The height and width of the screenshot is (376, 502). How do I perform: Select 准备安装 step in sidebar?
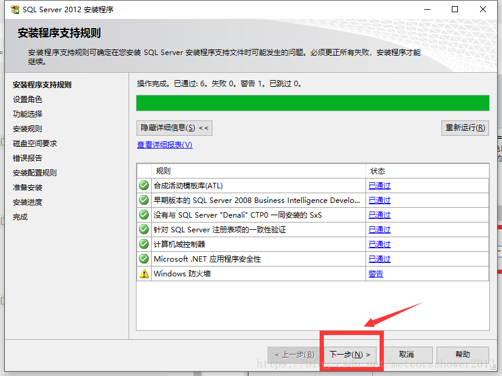coord(28,188)
